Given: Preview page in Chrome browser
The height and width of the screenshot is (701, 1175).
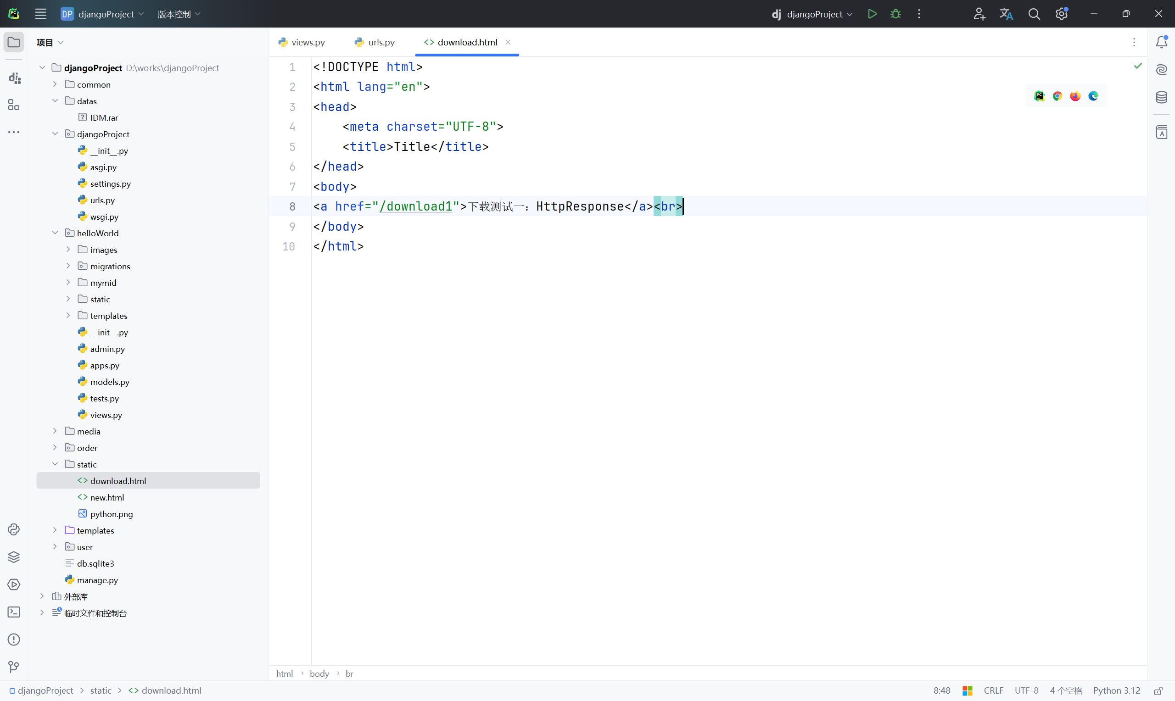Looking at the screenshot, I should click(x=1057, y=96).
